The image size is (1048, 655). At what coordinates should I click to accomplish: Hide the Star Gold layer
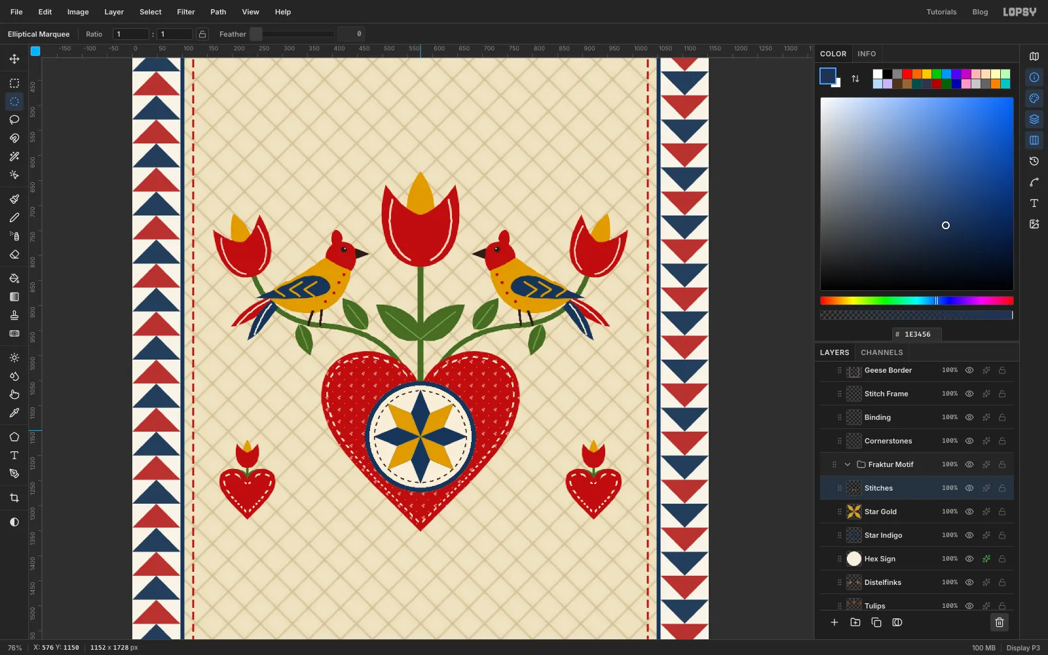coord(969,512)
